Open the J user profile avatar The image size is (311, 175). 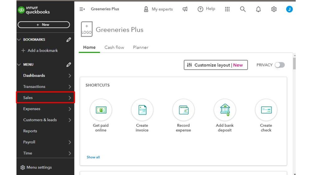(290, 9)
